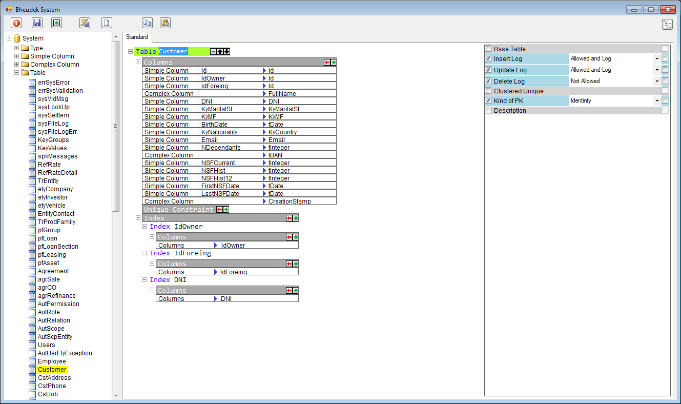Click the blank page new document icon
Image resolution: width=681 pixels, height=404 pixels.
107,23
